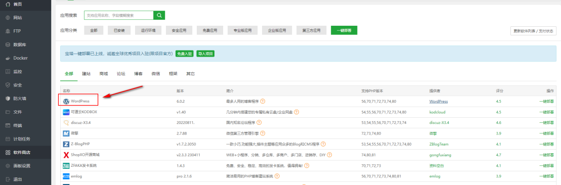Switch to the 论坛 tab
Image resolution: width=561 pixels, height=185 pixels.
click(121, 74)
